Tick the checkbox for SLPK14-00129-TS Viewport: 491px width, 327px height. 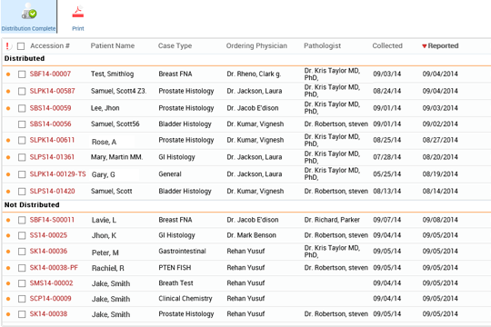22,174
